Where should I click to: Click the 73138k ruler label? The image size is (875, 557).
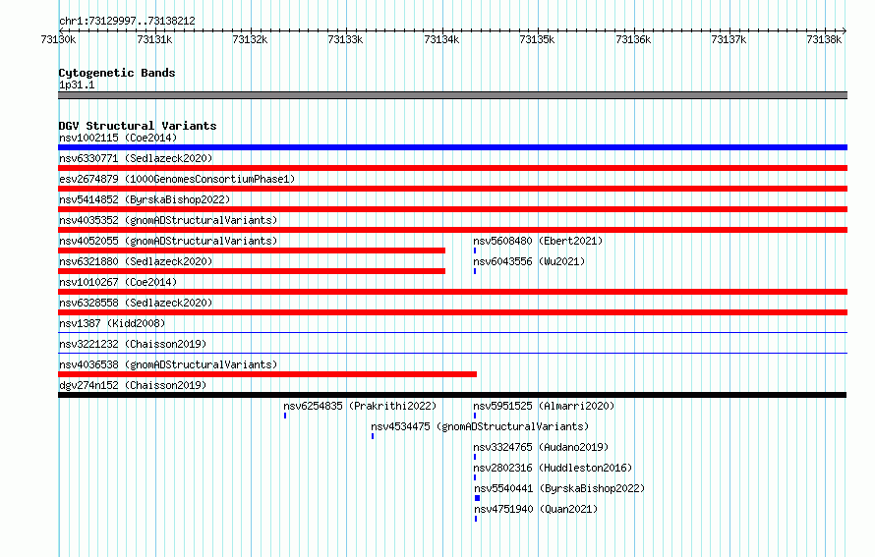click(824, 39)
